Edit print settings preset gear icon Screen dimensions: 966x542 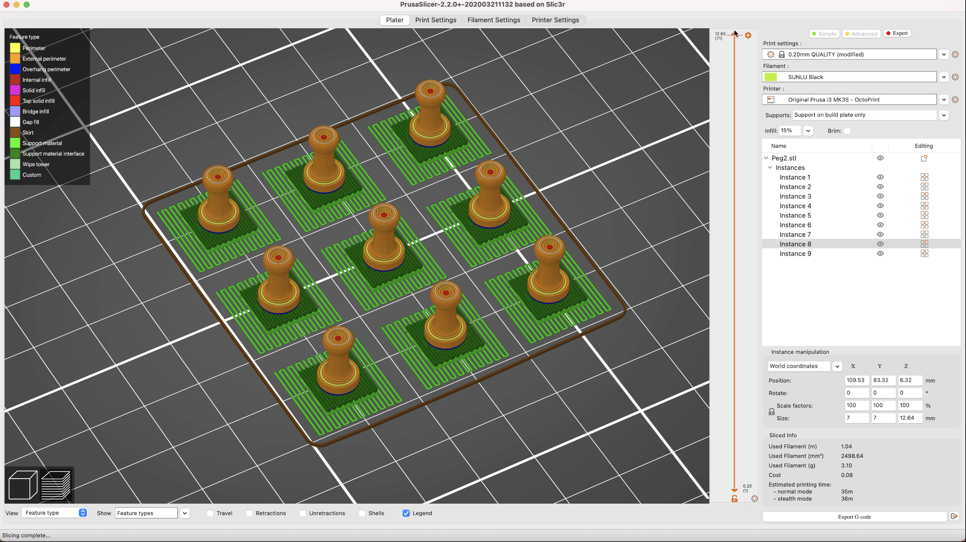coord(955,54)
